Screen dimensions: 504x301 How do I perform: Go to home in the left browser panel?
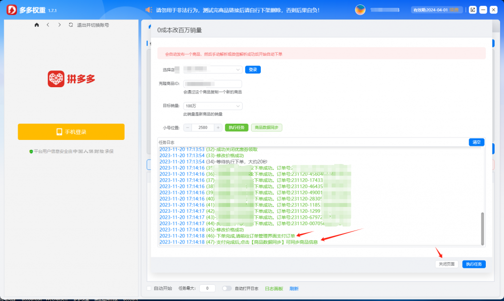coord(36,25)
